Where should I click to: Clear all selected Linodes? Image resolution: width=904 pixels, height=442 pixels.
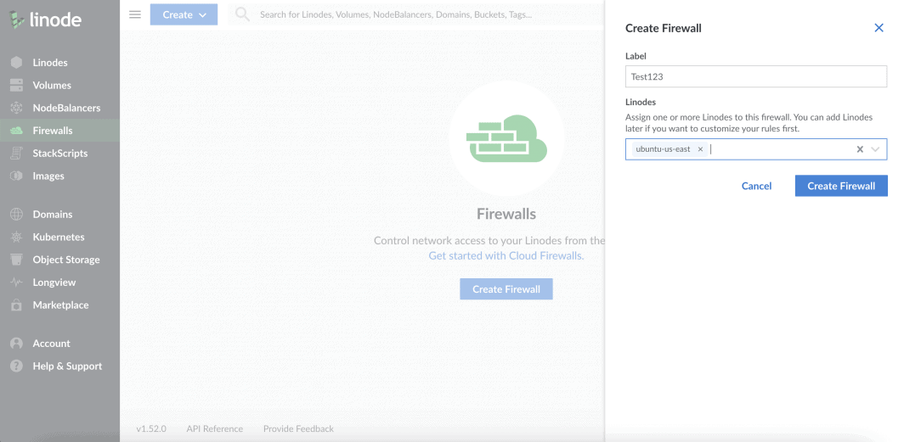pyautogui.click(x=860, y=149)
